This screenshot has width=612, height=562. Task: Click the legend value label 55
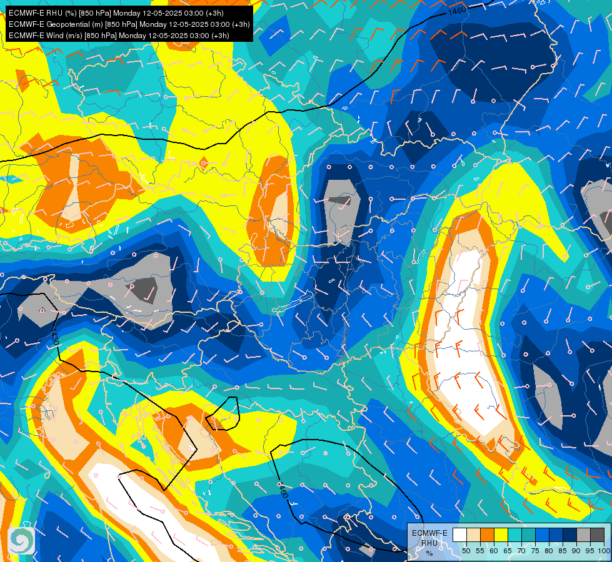[480, 551]
